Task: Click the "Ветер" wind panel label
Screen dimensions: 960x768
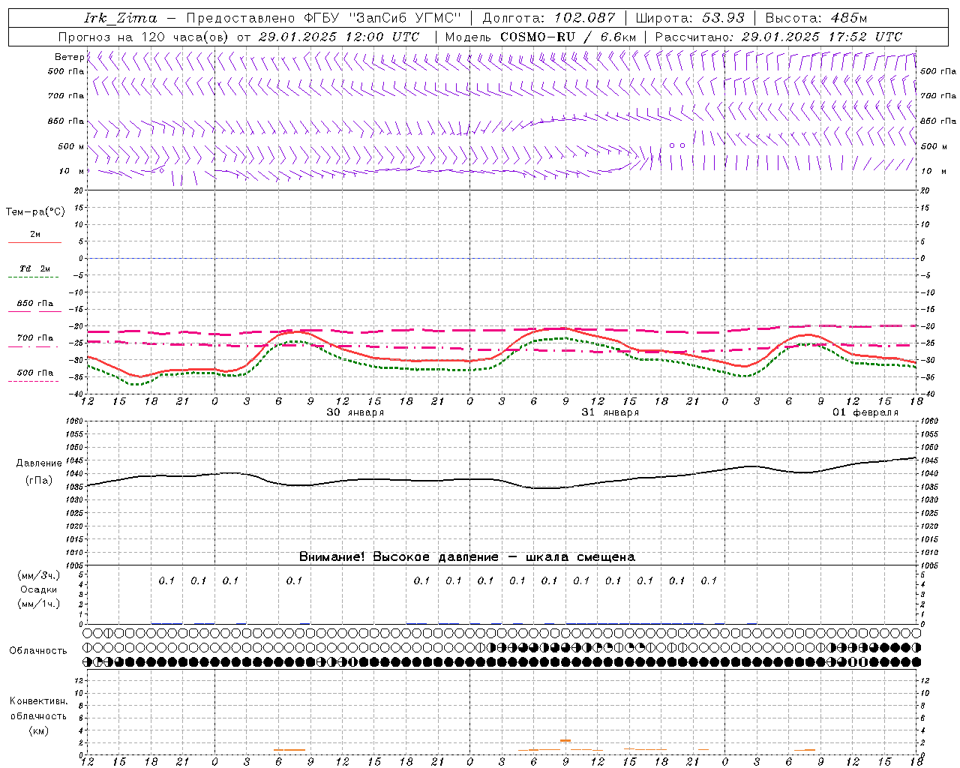Action: click(x=70, y=57)
